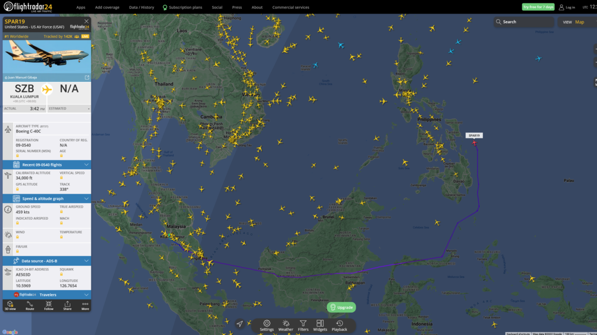Open More options in flight panel

pyautogui.click(x=85, y=305)
